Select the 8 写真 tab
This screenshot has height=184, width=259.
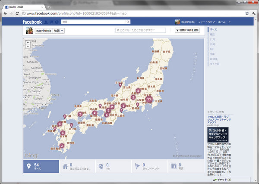[186, 166]
